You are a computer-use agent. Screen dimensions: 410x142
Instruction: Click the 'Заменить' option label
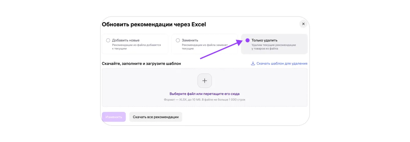(190, 40)
